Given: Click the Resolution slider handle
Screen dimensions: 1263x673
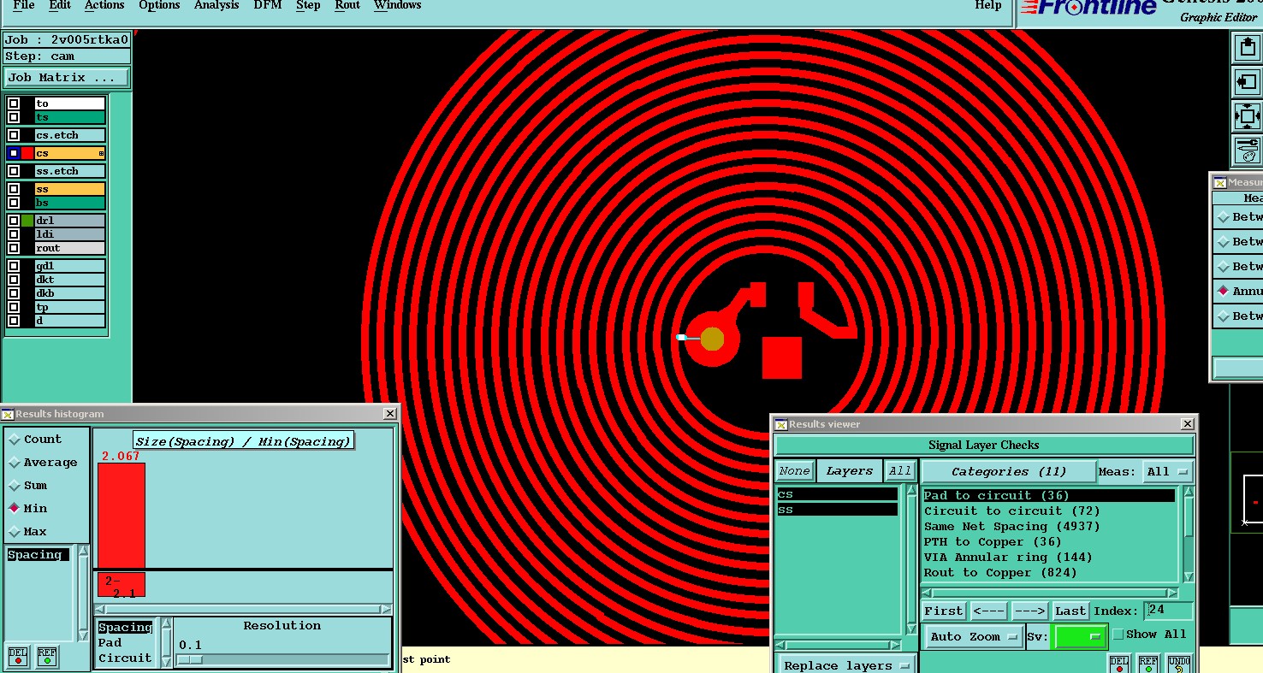Looking at the screenshot, I should 190,659.
